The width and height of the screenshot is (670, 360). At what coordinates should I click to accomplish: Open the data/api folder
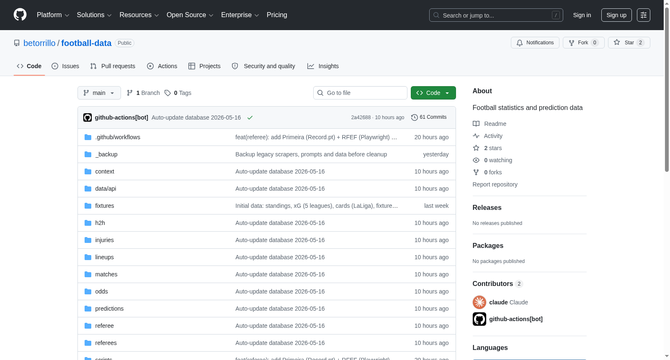[x=106, y=189]
